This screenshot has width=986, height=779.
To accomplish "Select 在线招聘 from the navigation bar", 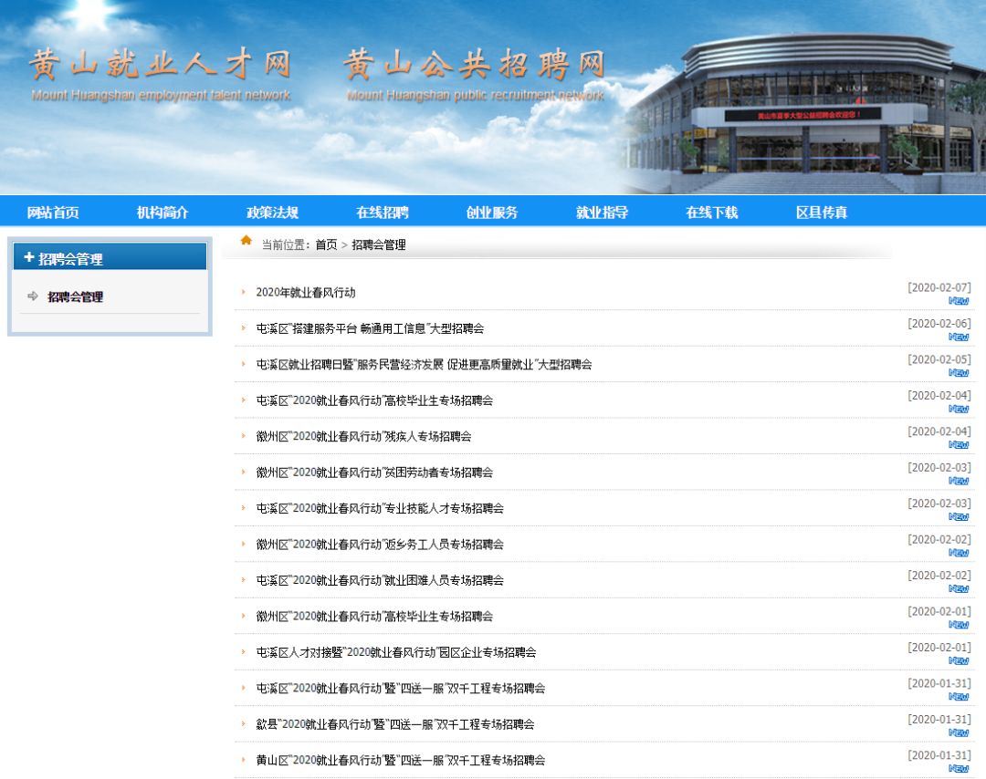I will pos(383,213).
